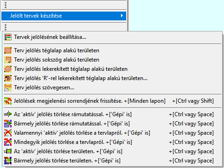Click the highlighted Jelölt tervek készítése item
Image resolution: width=224 pixels, height=168 pixels.
64,16
